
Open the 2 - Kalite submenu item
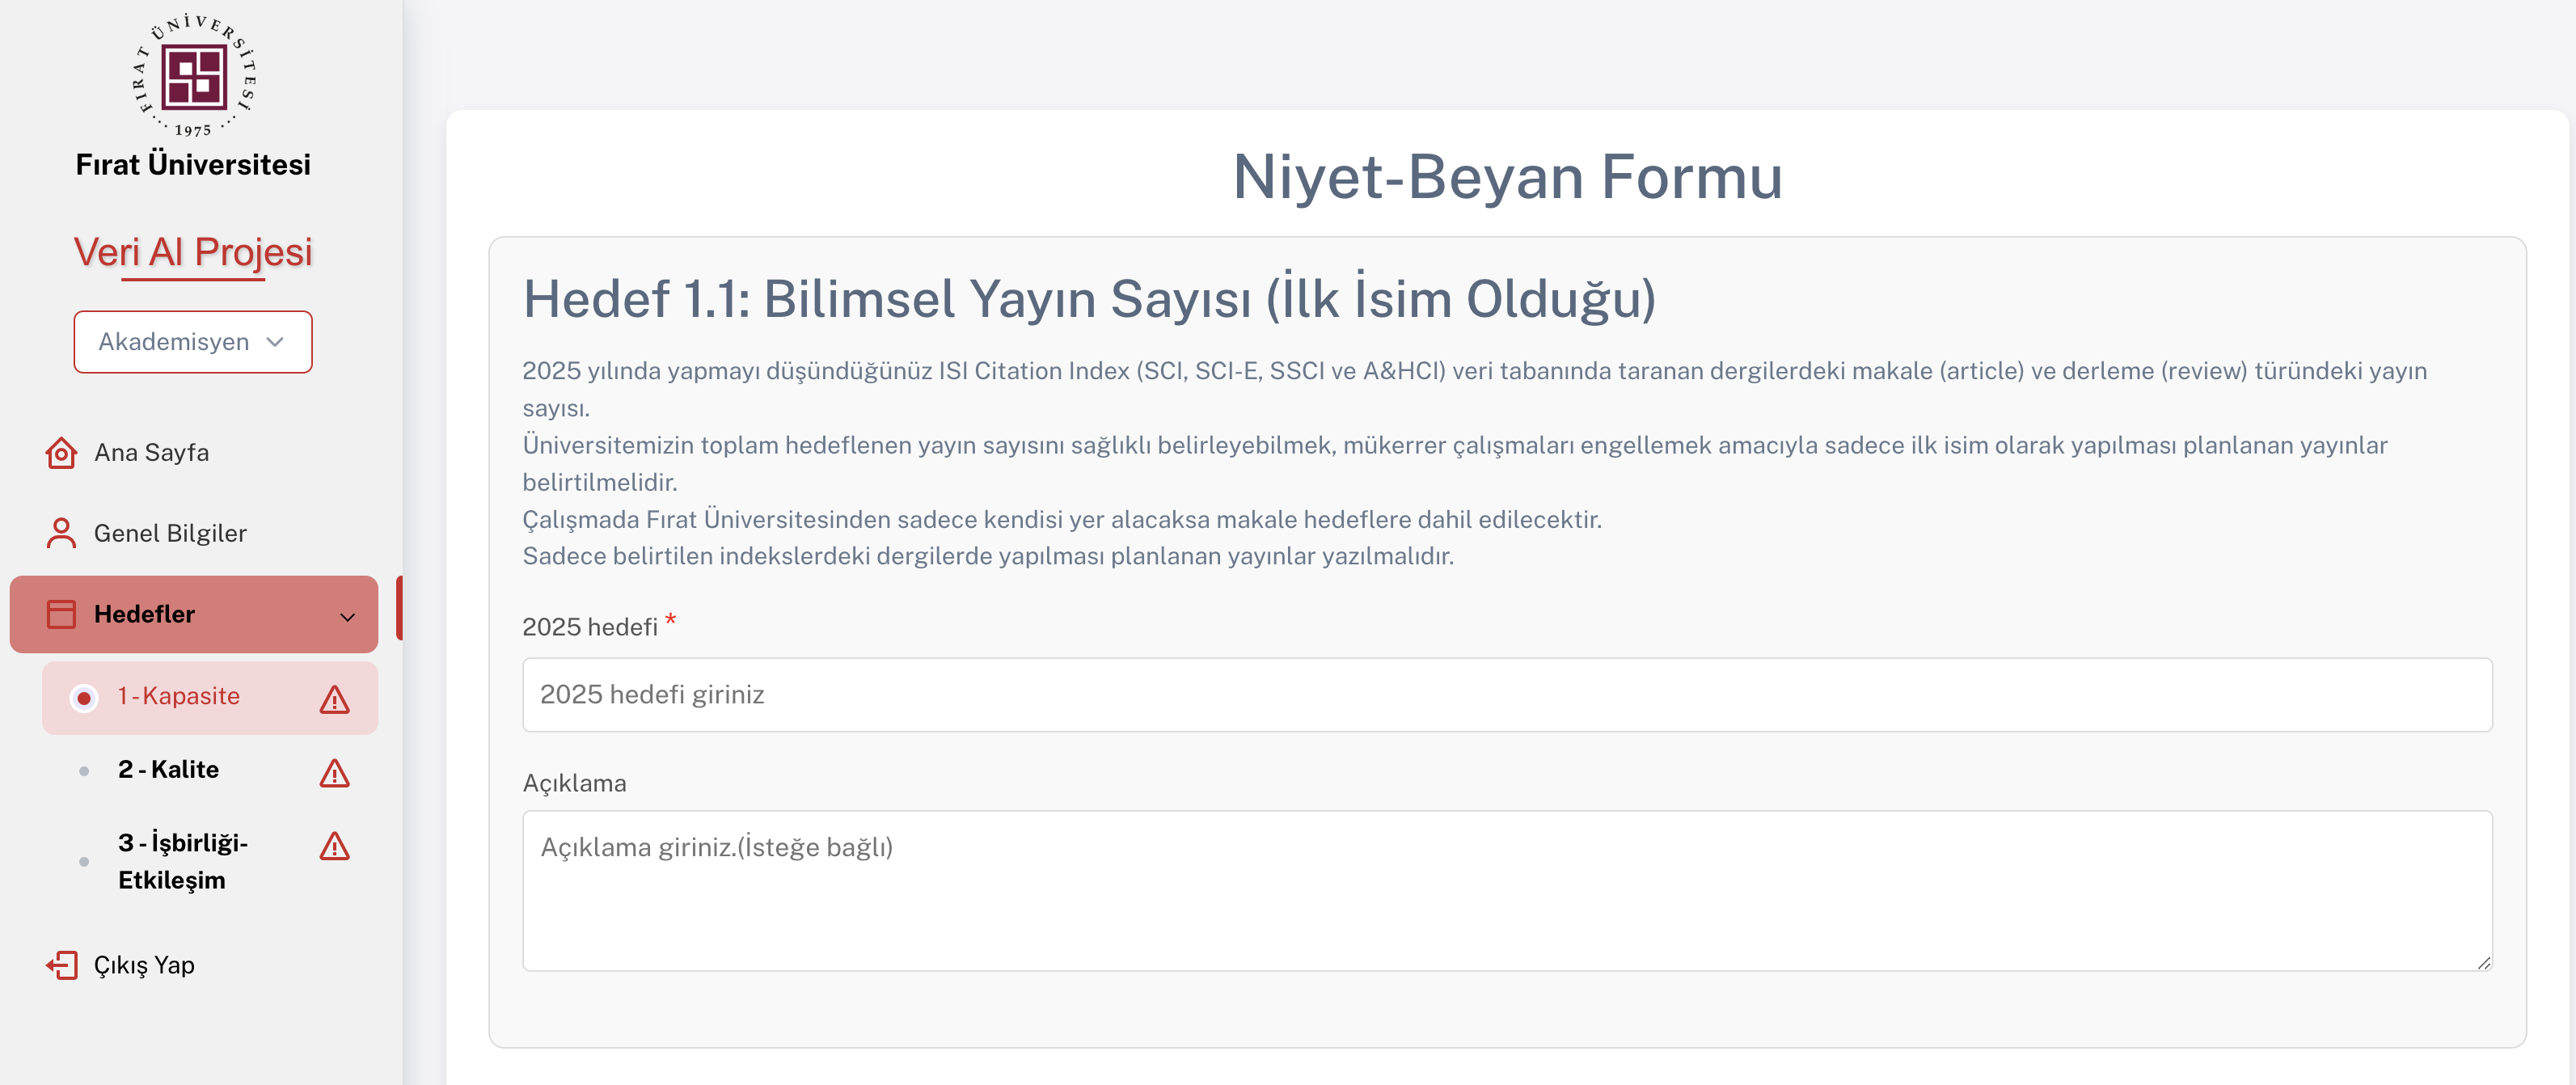168,769
